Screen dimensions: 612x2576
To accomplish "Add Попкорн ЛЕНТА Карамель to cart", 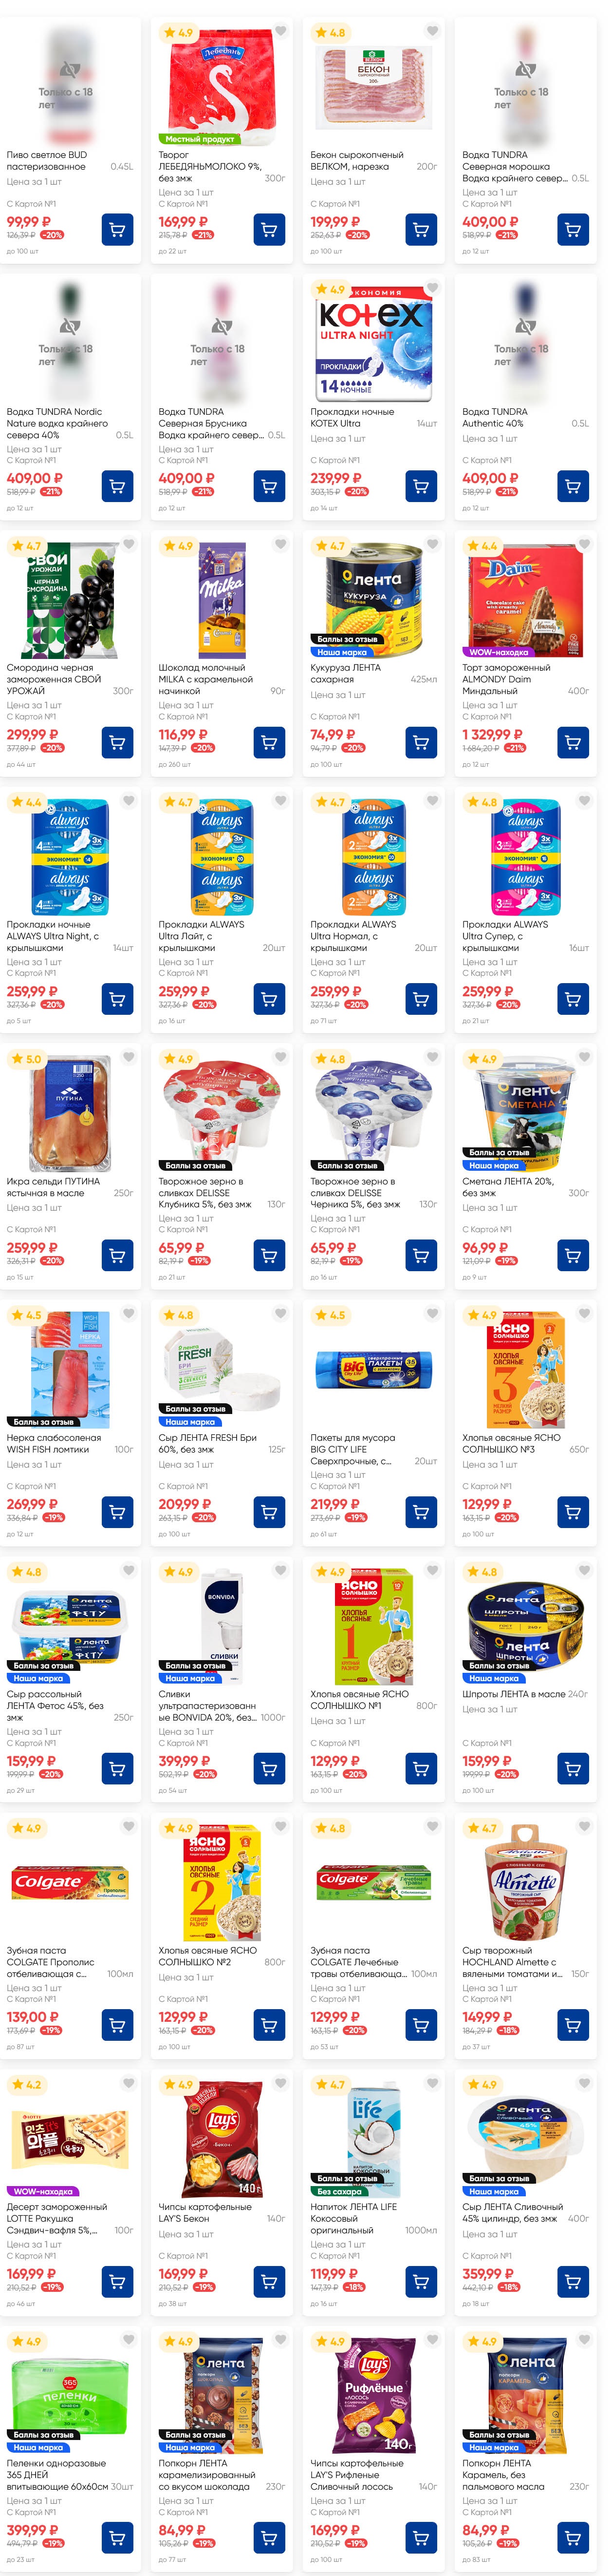I will point(572,2538).
